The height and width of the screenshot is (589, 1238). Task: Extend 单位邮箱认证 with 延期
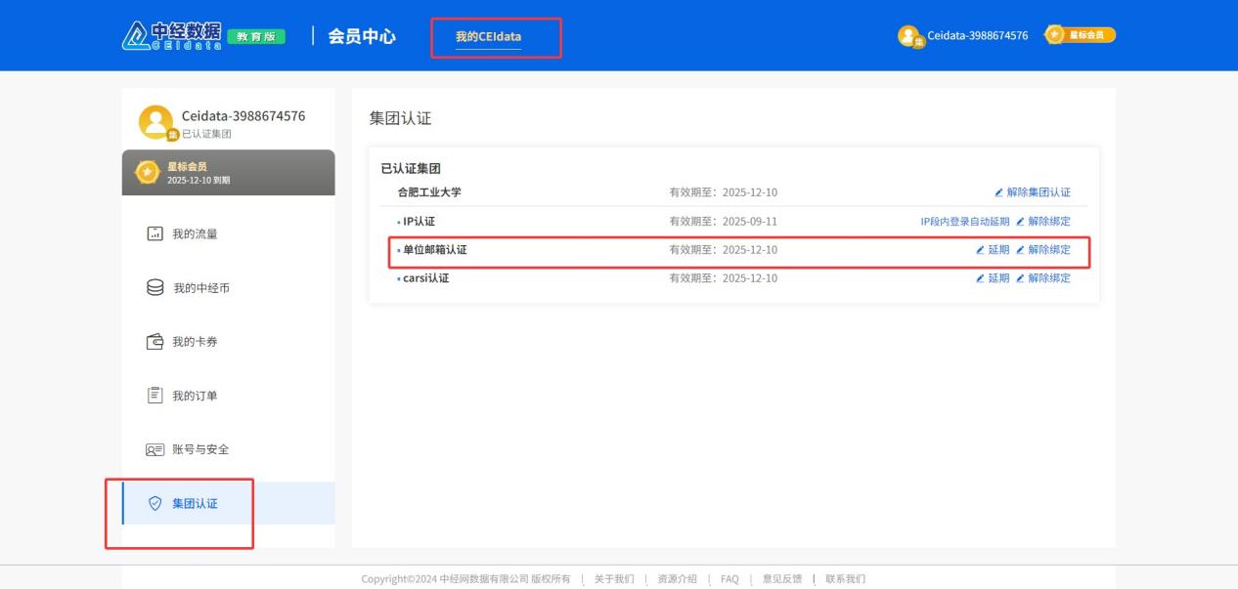(x=993, y=250)
